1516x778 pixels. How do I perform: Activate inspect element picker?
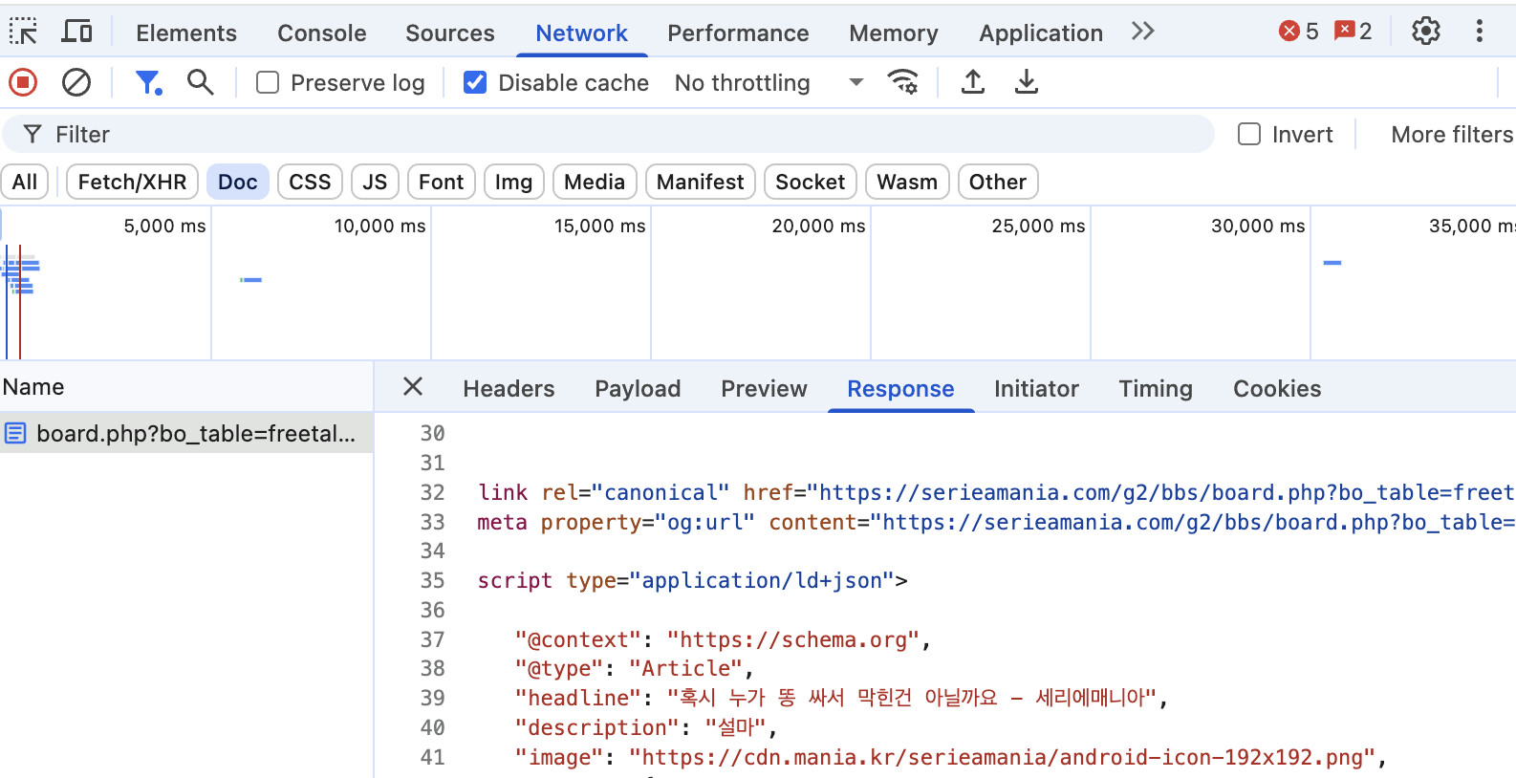tap(24, 32)
